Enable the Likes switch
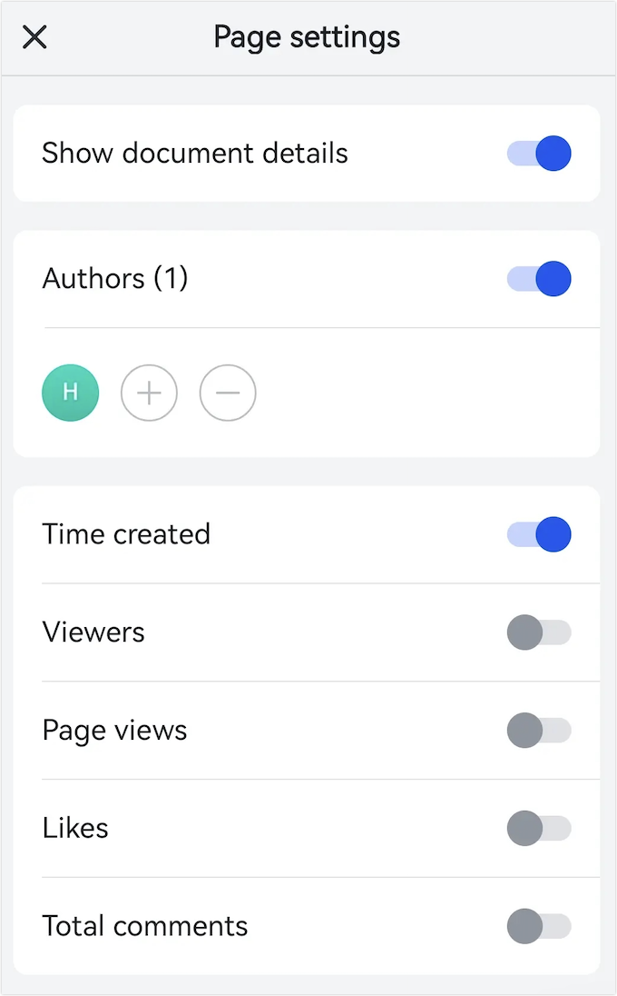 [539, 829]
